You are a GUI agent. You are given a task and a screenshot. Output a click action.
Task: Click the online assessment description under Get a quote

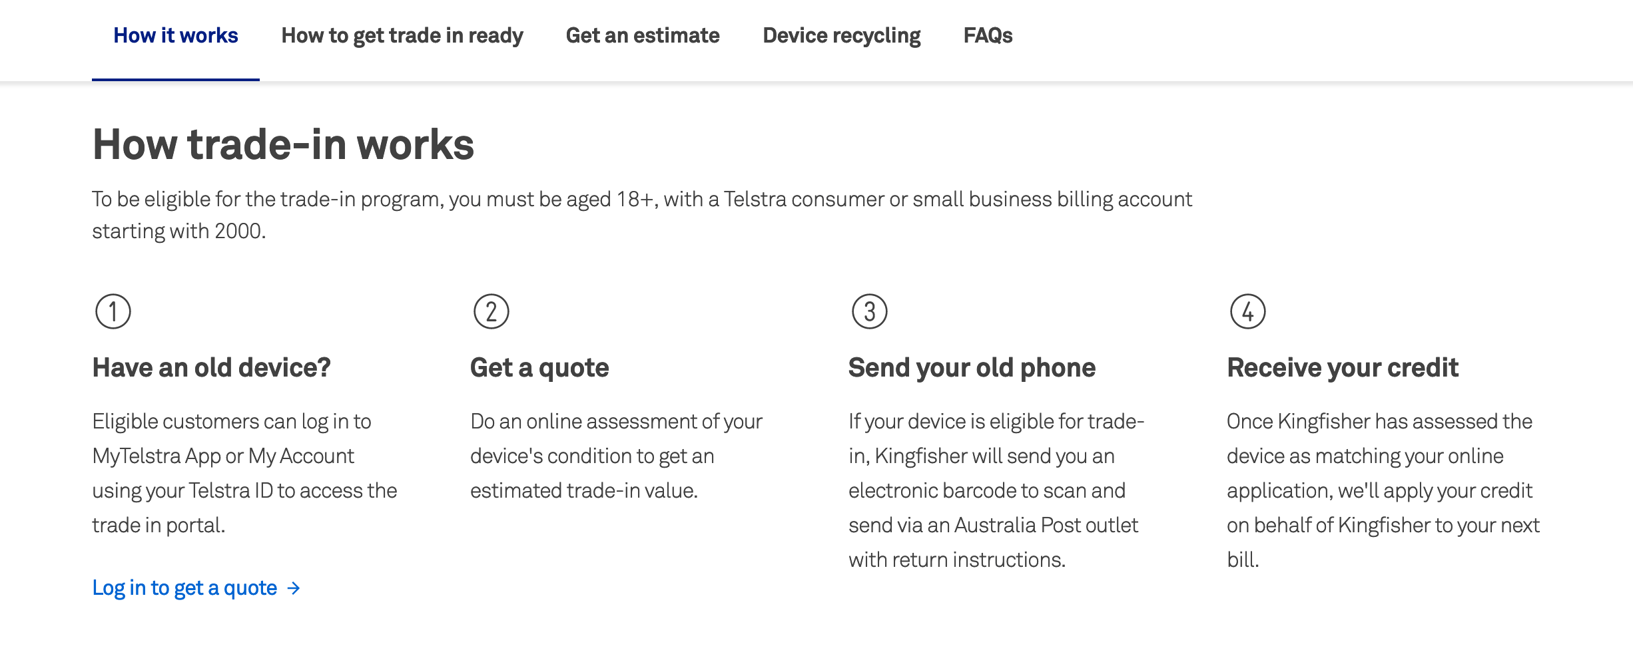tap(616, 456)
